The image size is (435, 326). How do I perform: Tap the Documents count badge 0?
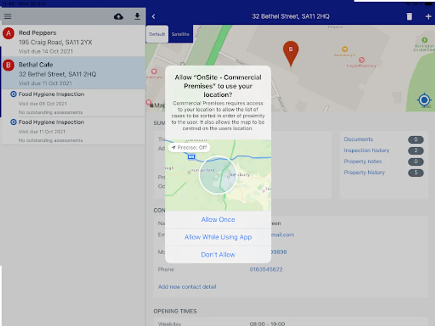click(416, 139)
